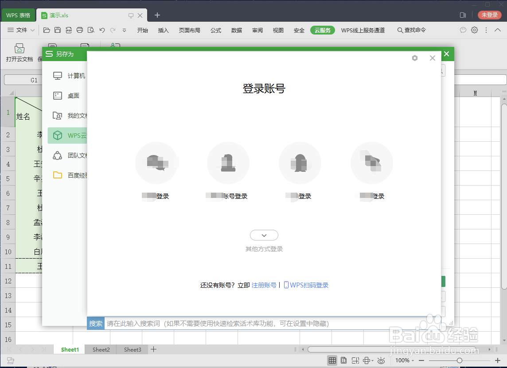The width and height of the screenshot is (507, 368).
Task: Select page break preview icon
Action: point(355,360)
